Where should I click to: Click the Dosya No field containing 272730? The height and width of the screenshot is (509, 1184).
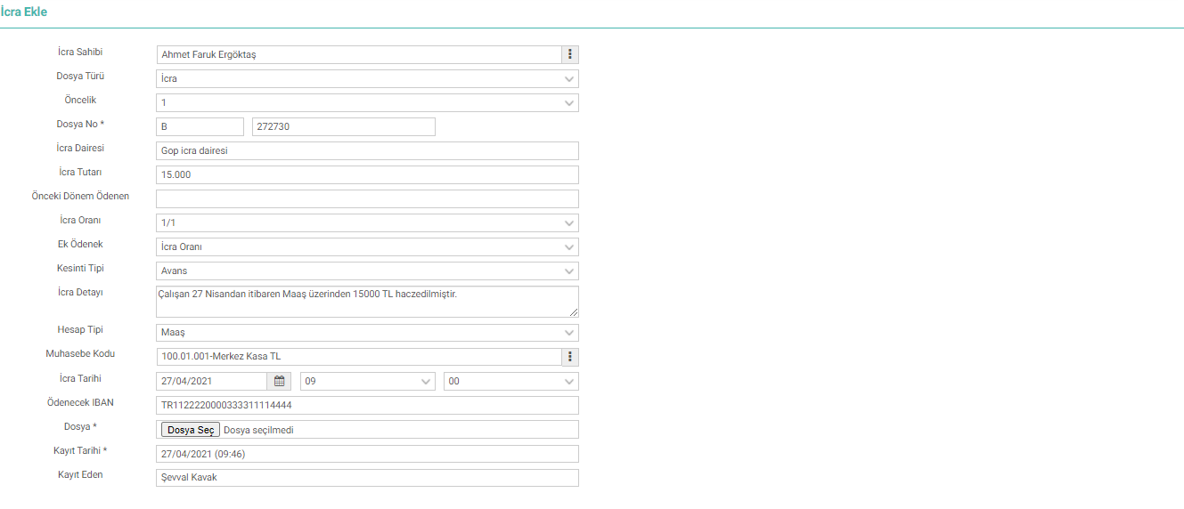point(344,126)
